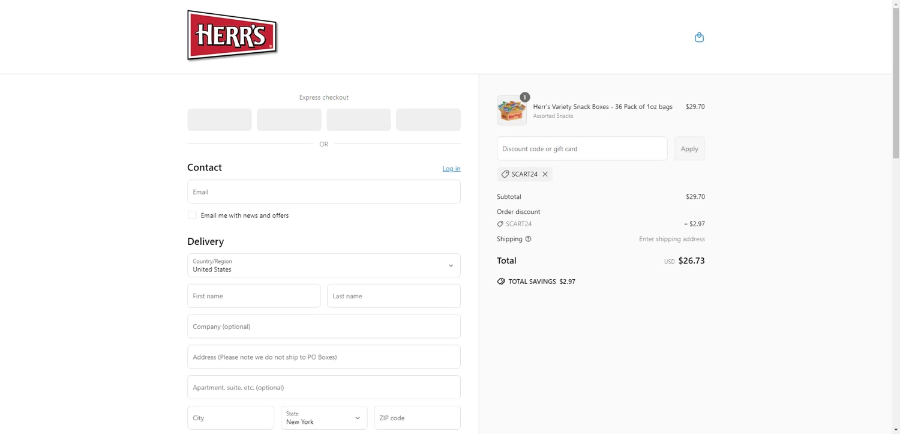
Task: Focus the ZIP code field
Action: pos(417,418)
